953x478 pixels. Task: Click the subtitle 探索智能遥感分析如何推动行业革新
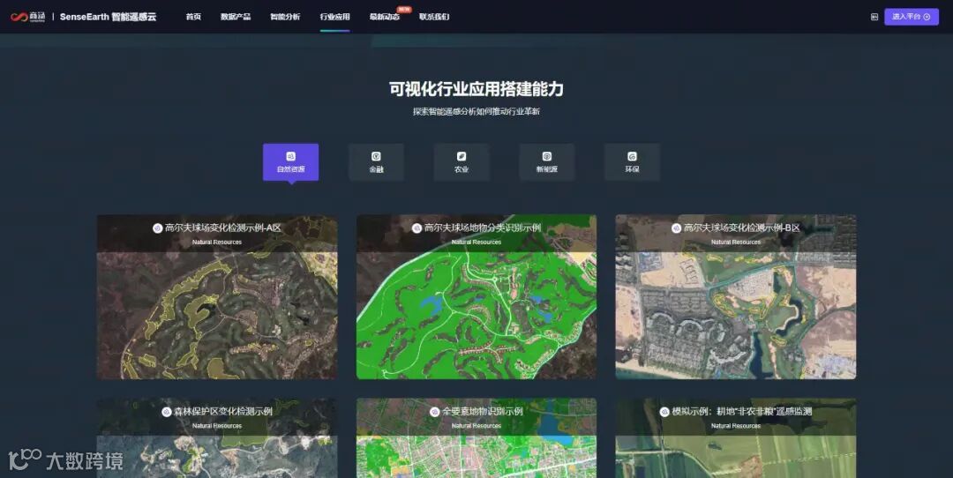click(x=476, y=112)
